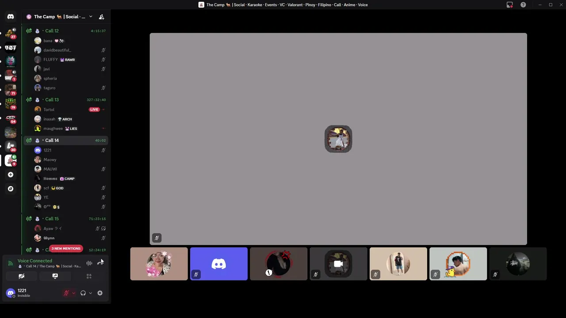This screenshot has height=318, width=566.
Task: Select the blue Discord logo participant tile
Action: pos(219,264)
